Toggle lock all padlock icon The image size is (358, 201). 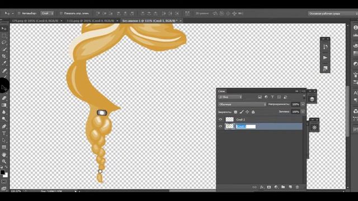253,112
